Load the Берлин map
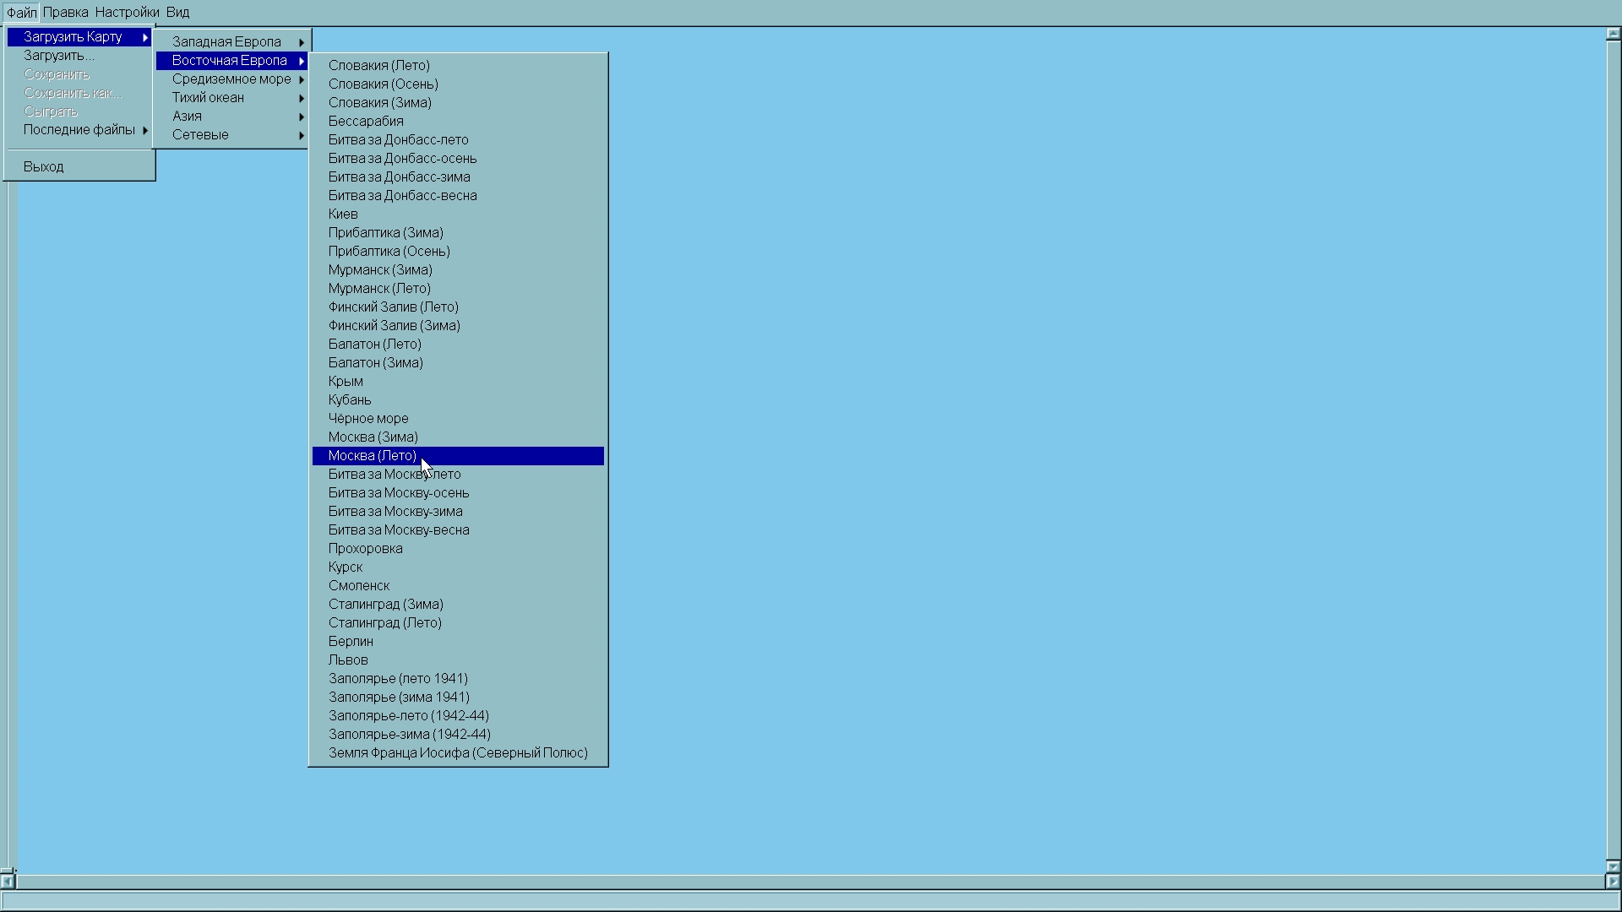 (351, 641)
